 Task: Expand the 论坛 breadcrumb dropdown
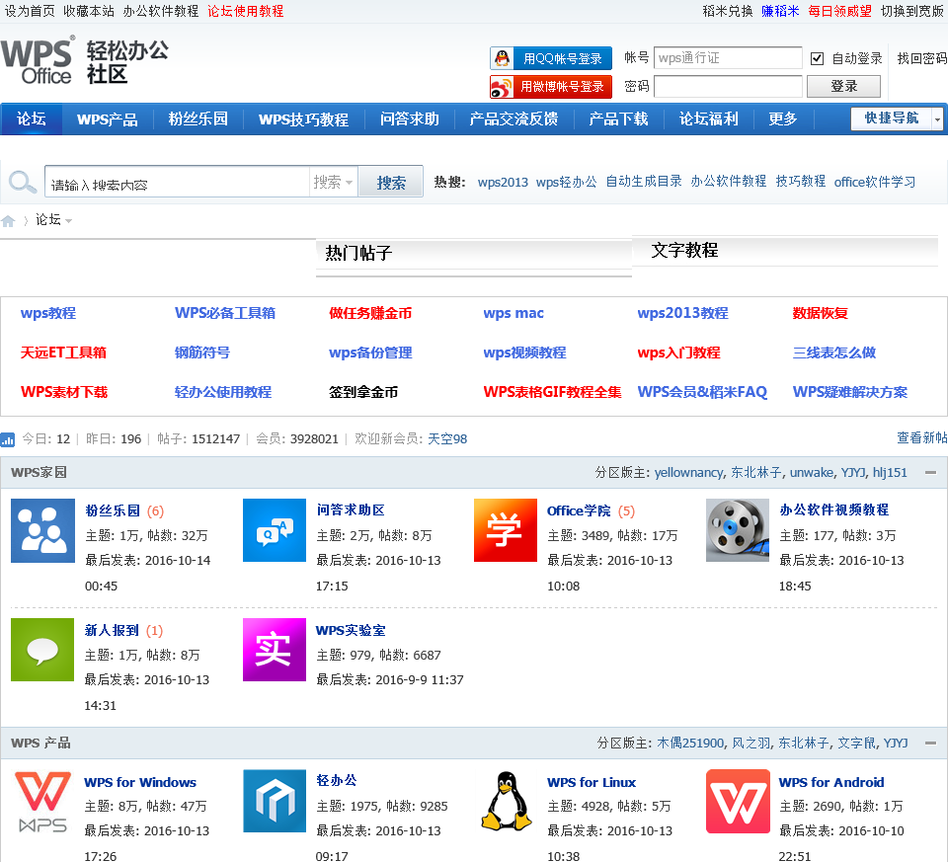[68, 220]
